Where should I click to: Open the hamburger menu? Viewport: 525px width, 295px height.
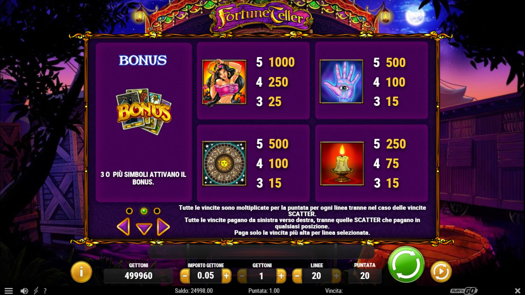pos(9,291)
